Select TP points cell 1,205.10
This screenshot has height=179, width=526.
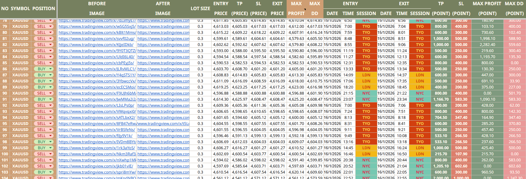tap(441, 166)
